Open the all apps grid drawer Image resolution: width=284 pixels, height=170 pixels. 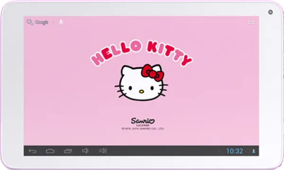pos(251,22)
